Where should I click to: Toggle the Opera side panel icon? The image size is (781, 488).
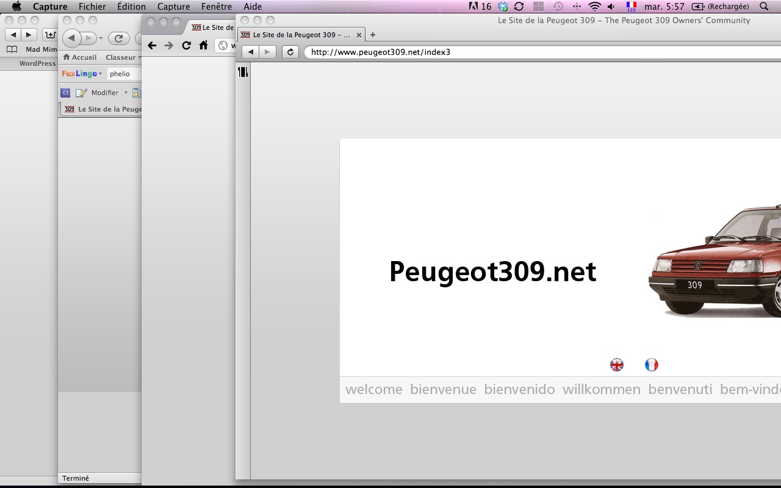point(243,72)
